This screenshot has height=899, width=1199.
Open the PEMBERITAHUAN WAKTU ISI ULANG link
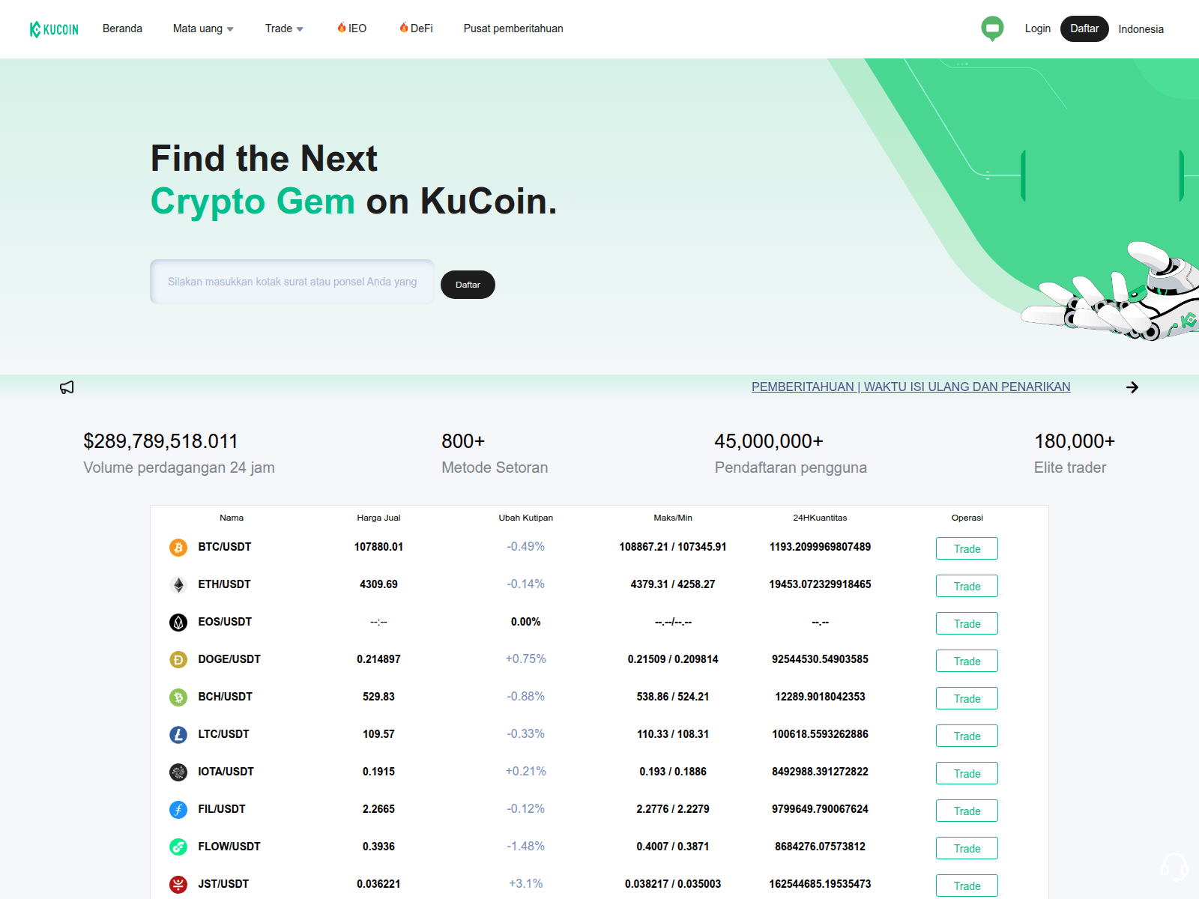pyautogui.click(x=910, y=387)
